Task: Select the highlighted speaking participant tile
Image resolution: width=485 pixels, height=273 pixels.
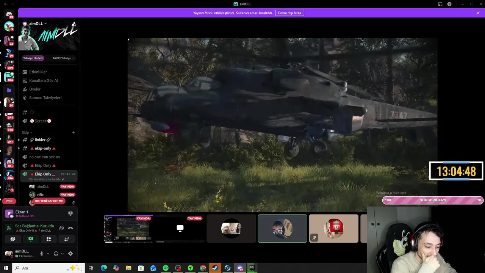Action: pyautogui.click(x=282, y=228)
